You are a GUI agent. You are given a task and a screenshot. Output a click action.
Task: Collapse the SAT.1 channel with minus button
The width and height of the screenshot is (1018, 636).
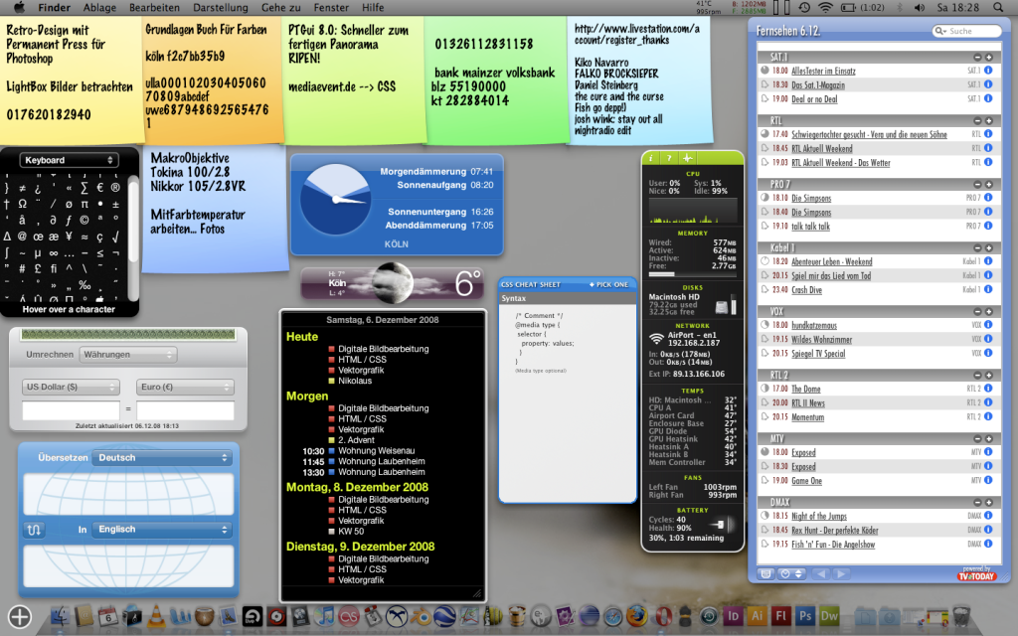977,58
